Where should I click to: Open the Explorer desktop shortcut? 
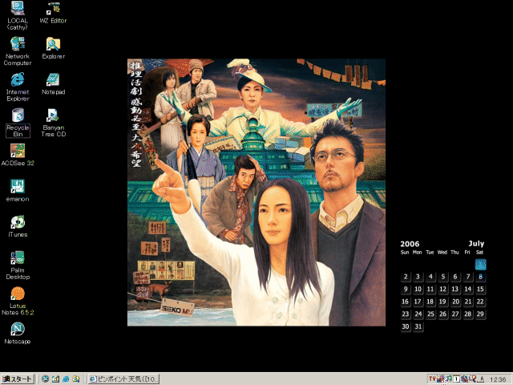[x=53, y=44]
